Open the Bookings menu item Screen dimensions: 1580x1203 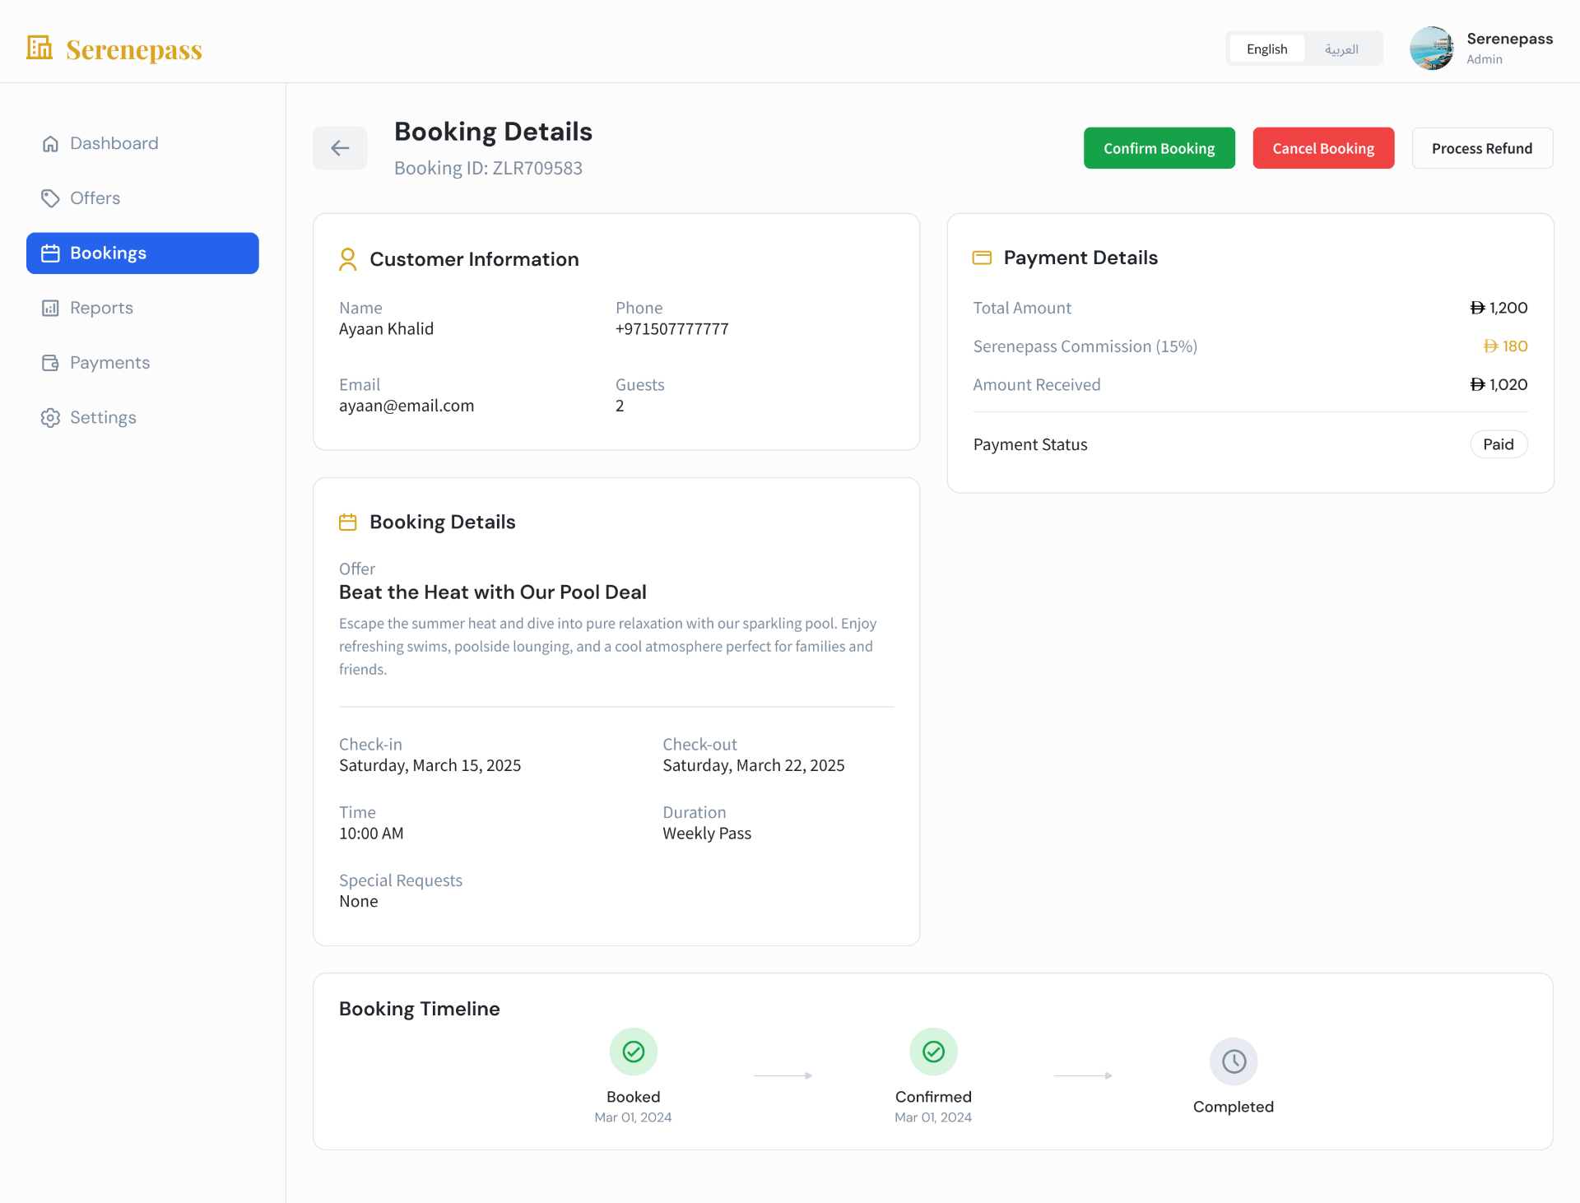[x=142, y=253]
